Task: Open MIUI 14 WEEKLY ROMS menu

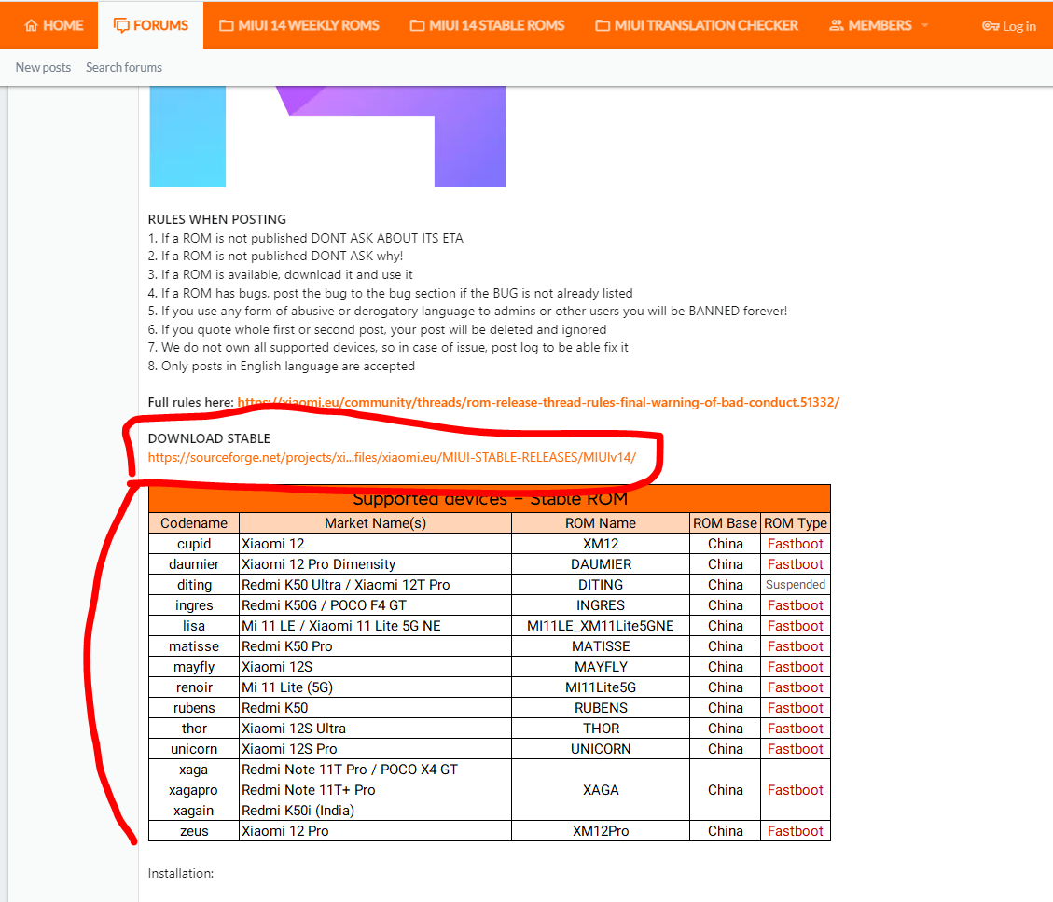Action: [x=298, y=25]
